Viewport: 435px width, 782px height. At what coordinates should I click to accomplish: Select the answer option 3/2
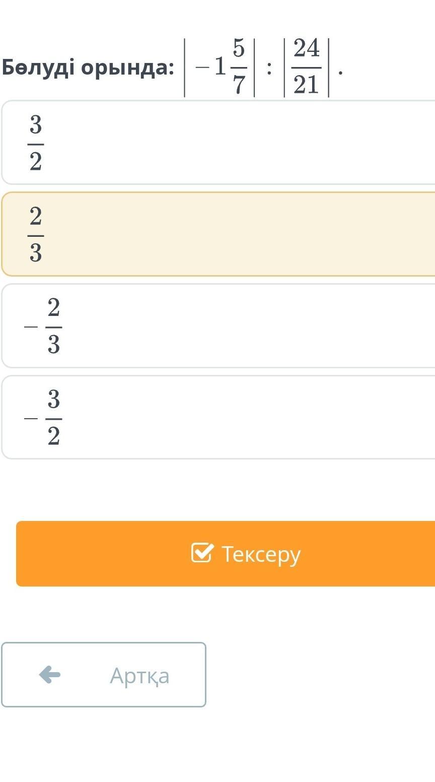219,143
